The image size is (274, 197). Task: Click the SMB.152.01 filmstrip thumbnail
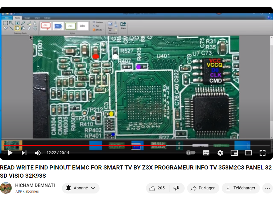(158, 145)
